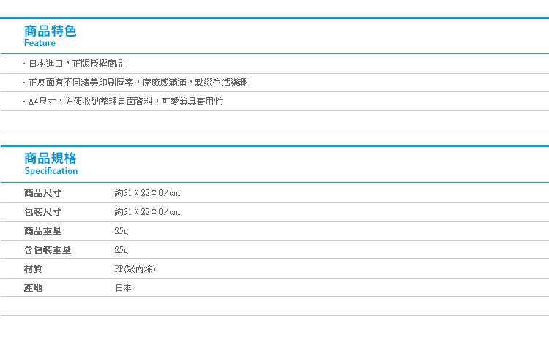
Task: Click the 商品尺寸 label
Action: click(x=42, y=193)
